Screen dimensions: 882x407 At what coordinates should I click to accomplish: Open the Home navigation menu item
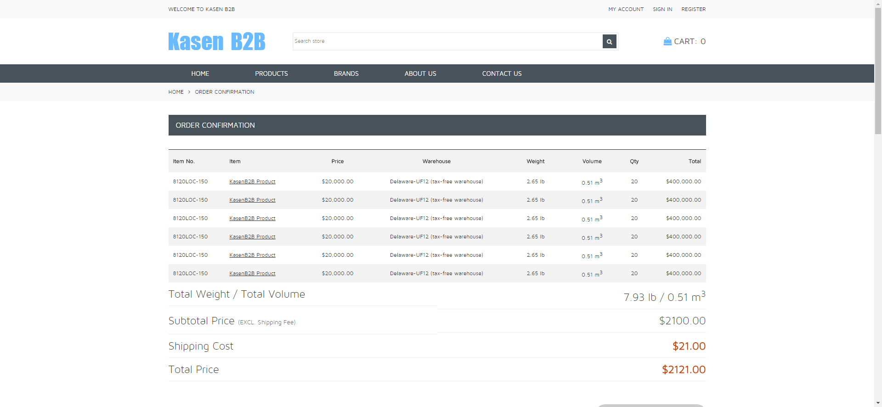tap(200, 73)
